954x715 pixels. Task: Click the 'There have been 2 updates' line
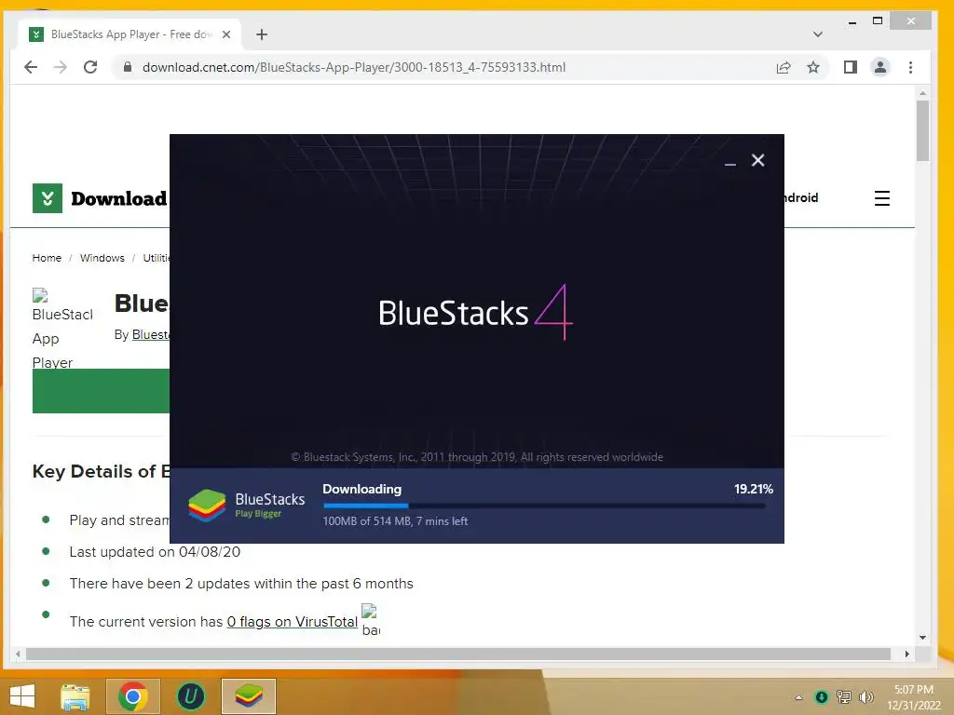241,583
